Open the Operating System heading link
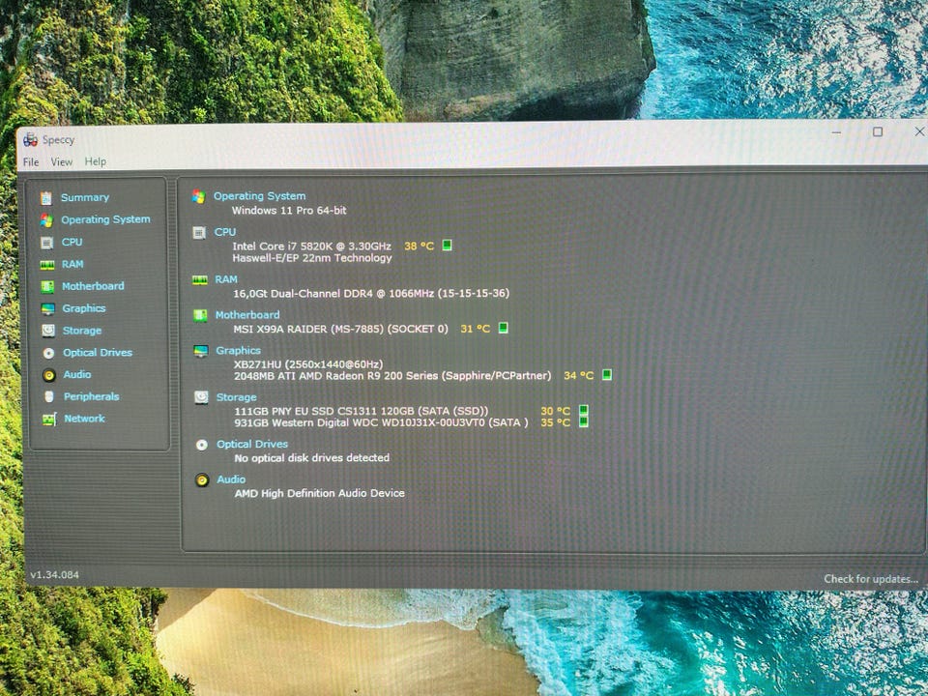Screen dimensions: 928x696 [260, 196]
